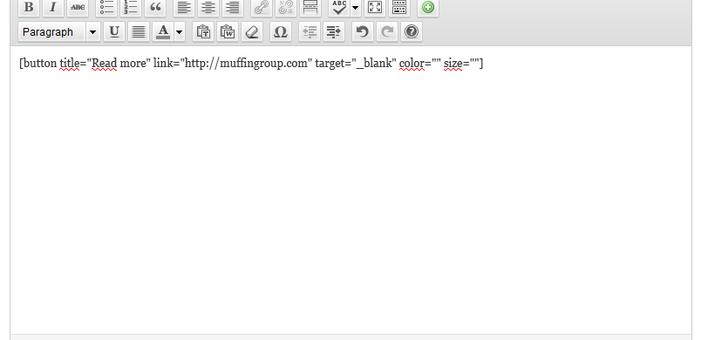Screen dimensions: 701x340
Task: Toggle italic formatting
Action: pyautogui.click(x=53, y=8)
